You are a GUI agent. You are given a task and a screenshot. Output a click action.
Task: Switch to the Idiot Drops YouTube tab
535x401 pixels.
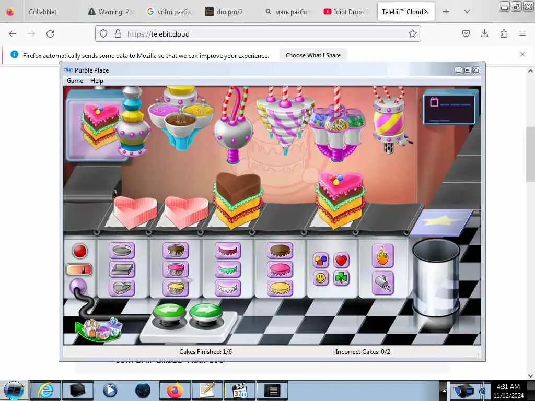pos(345,12)
